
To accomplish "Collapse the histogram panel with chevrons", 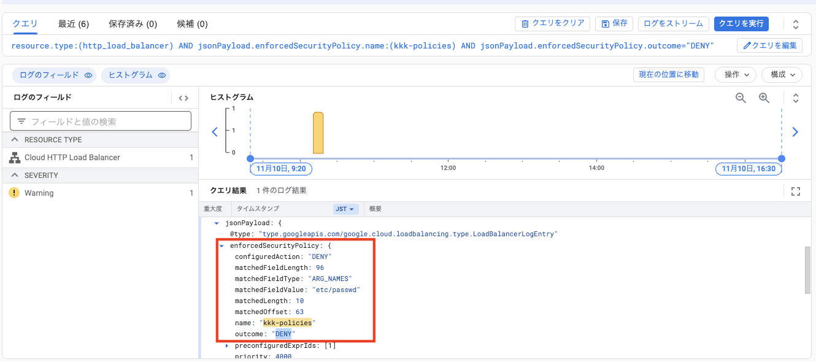I will [x=796, y=98].
